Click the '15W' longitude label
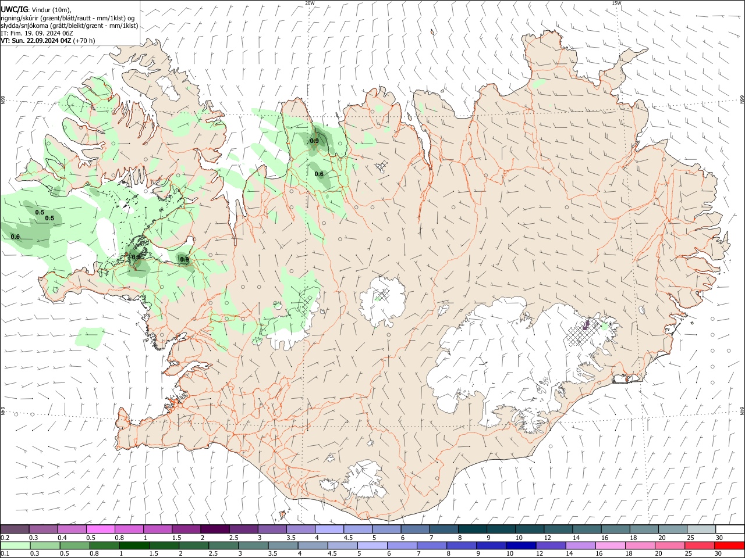745x558 pixels. 616,3
